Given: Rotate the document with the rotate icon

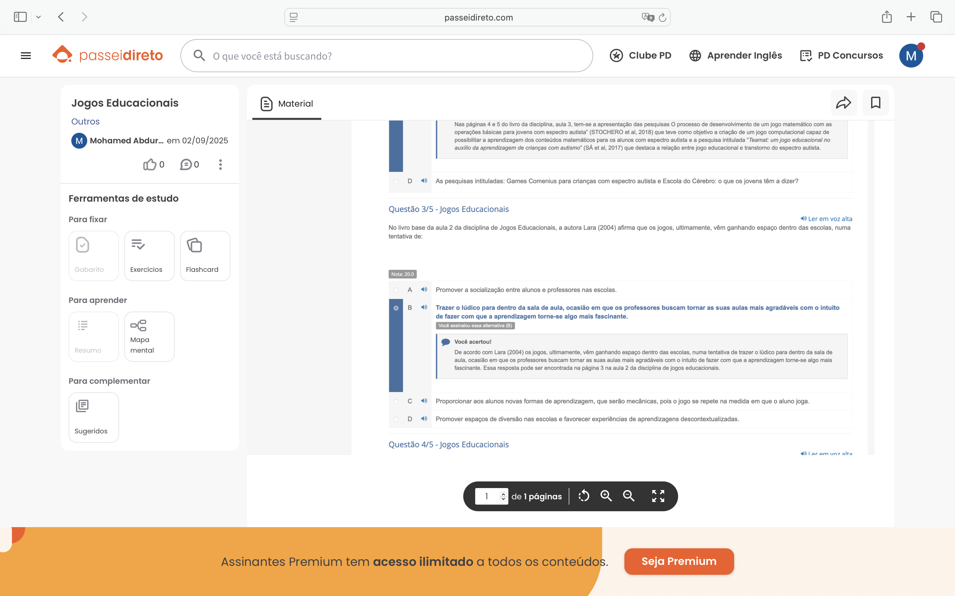Looking at the screenshot, I should click(584, 496).
